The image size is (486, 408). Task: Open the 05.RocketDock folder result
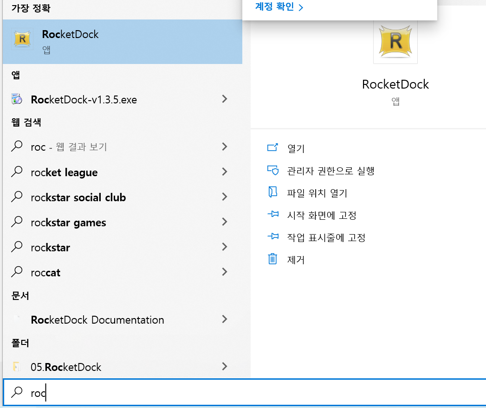pos(123,367)
